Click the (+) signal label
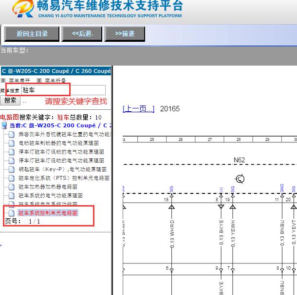 [x=221, y=190]
